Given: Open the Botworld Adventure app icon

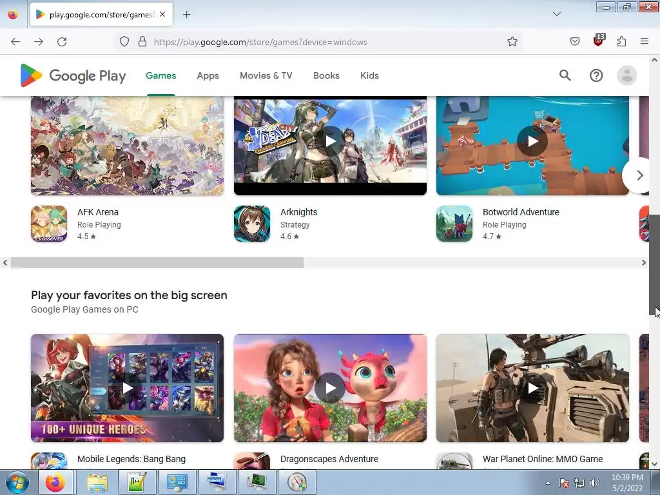Looking at the screenshot, I should click(x=454, y=224).
